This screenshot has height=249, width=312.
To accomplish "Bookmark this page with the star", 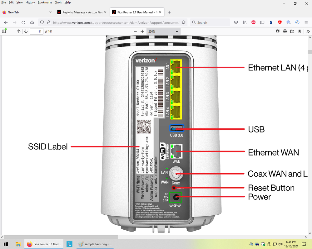I will (183, 22).
